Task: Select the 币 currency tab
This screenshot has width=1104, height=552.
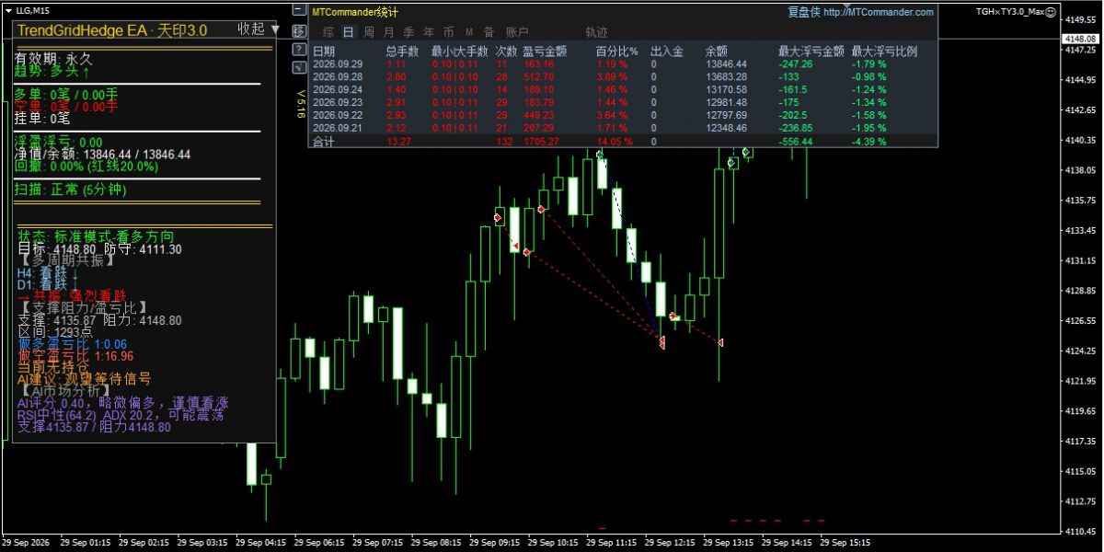Action: 449,32
